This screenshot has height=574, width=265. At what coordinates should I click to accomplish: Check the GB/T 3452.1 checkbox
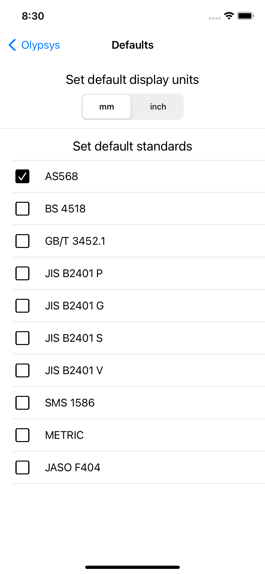22,241
